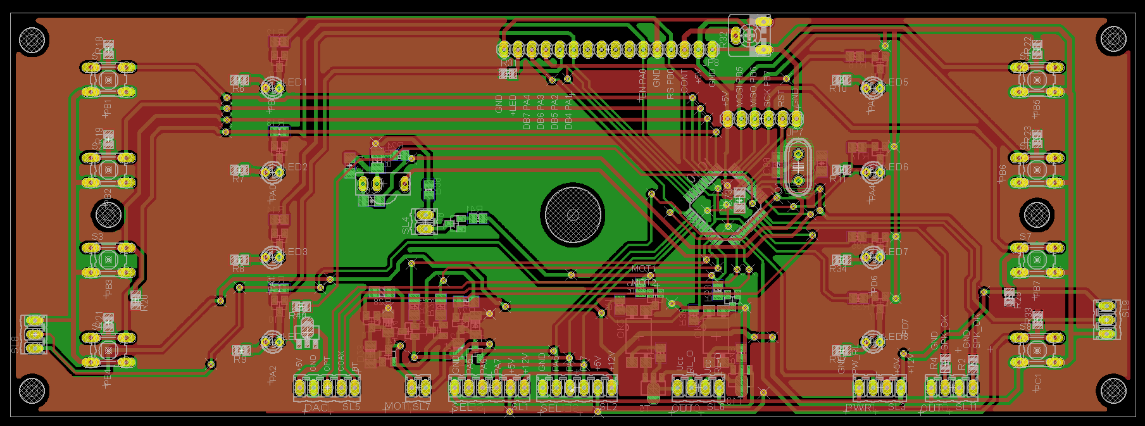This screenshot has height=426, width=1145.
Task: Select the R31 resistor pad footprint
Action: coord(508,74)
